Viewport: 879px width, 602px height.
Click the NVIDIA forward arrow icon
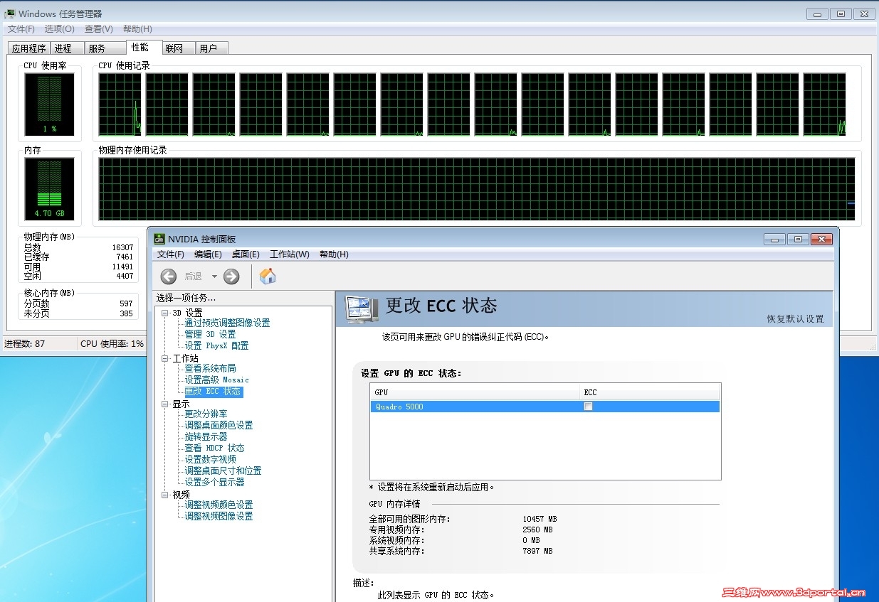click(231, 276)
